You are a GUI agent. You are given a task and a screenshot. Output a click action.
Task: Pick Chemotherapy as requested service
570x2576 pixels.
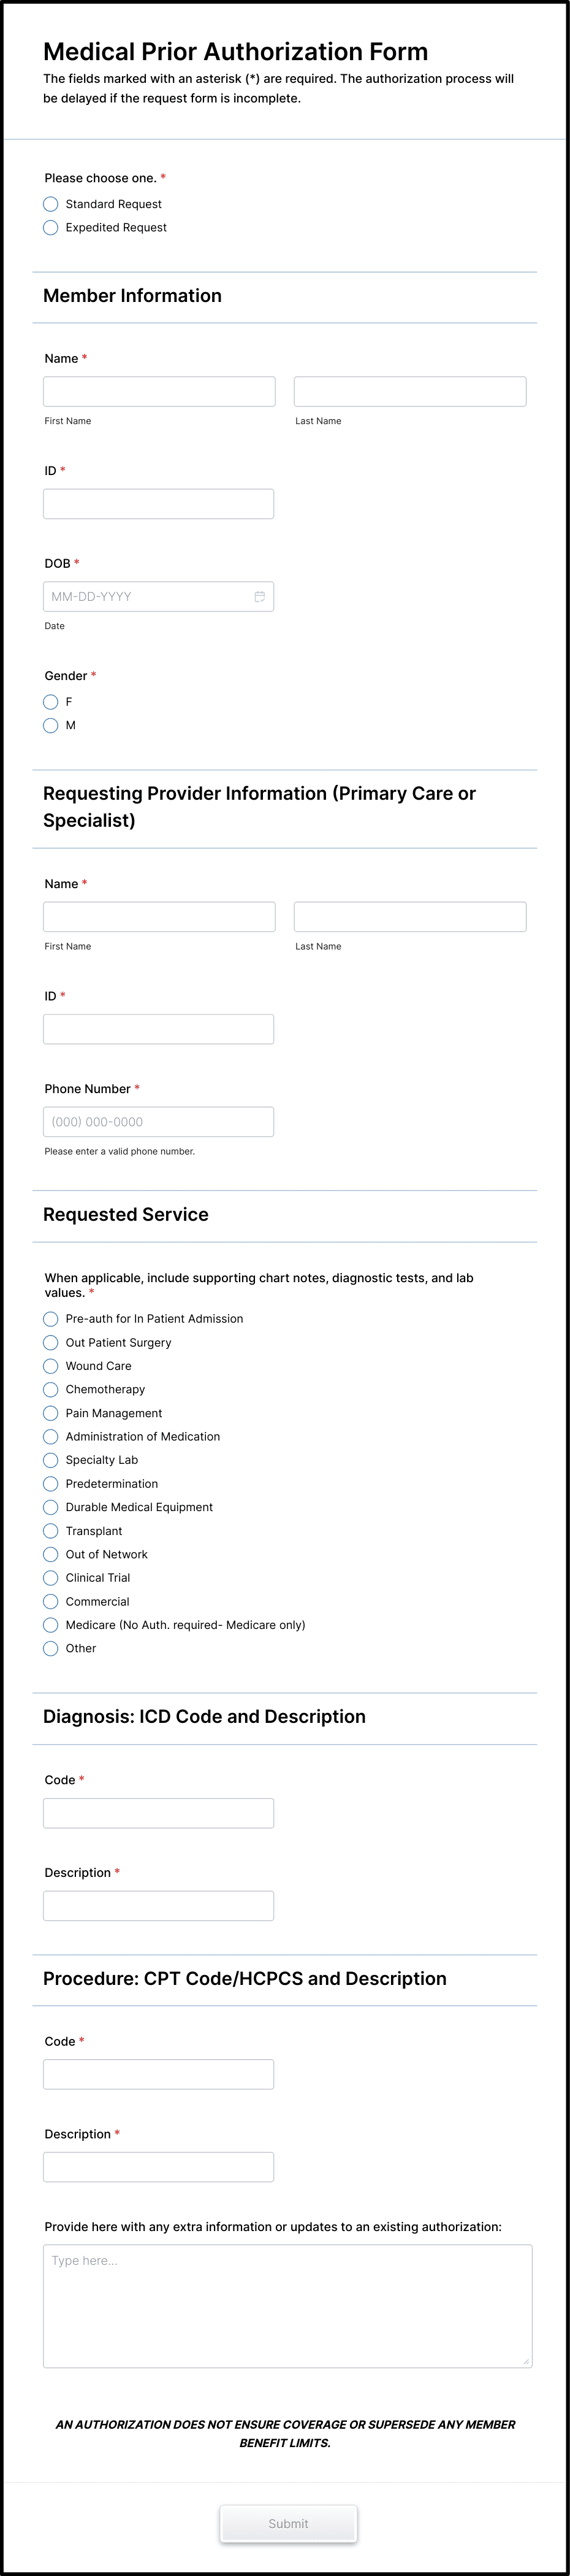point(51,1389)
